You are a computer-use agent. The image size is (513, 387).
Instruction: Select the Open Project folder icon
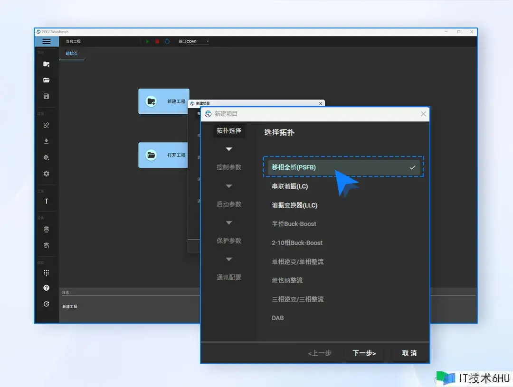pyautogui.click(x=46, y=80)
